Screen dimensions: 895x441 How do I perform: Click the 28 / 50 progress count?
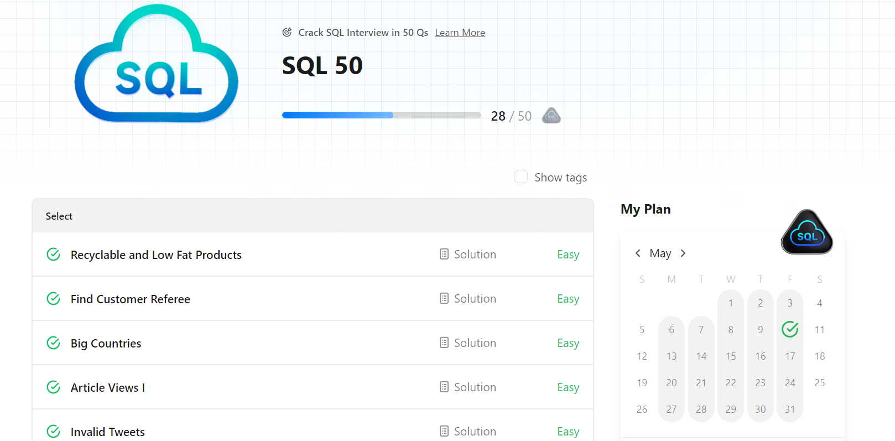(x=511, y=116)
